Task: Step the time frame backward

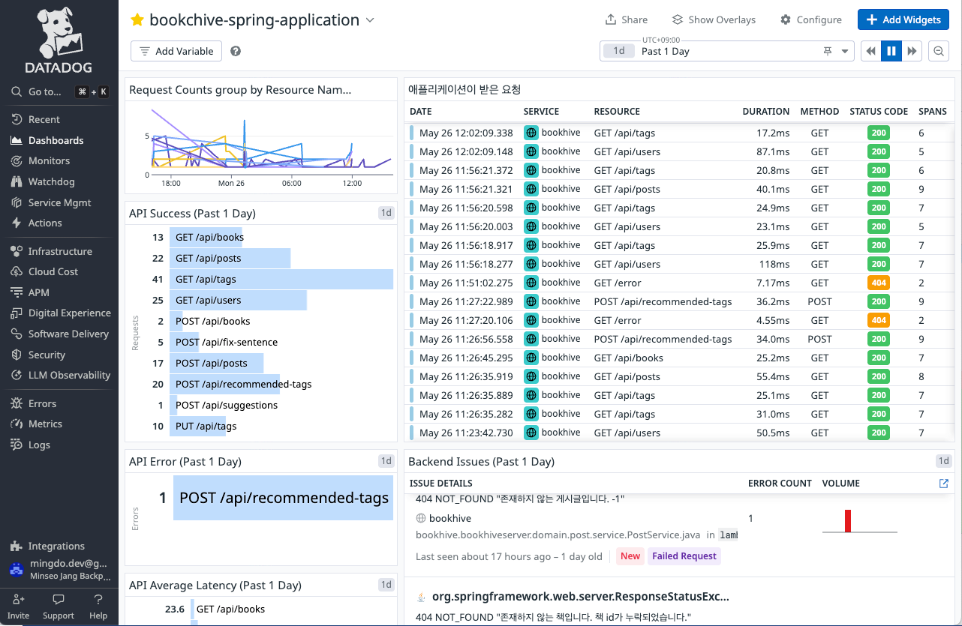Action: 871,51
